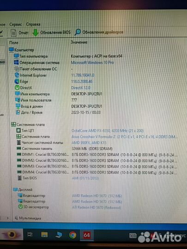Open the network computer taskbar icon

[59, 235]
